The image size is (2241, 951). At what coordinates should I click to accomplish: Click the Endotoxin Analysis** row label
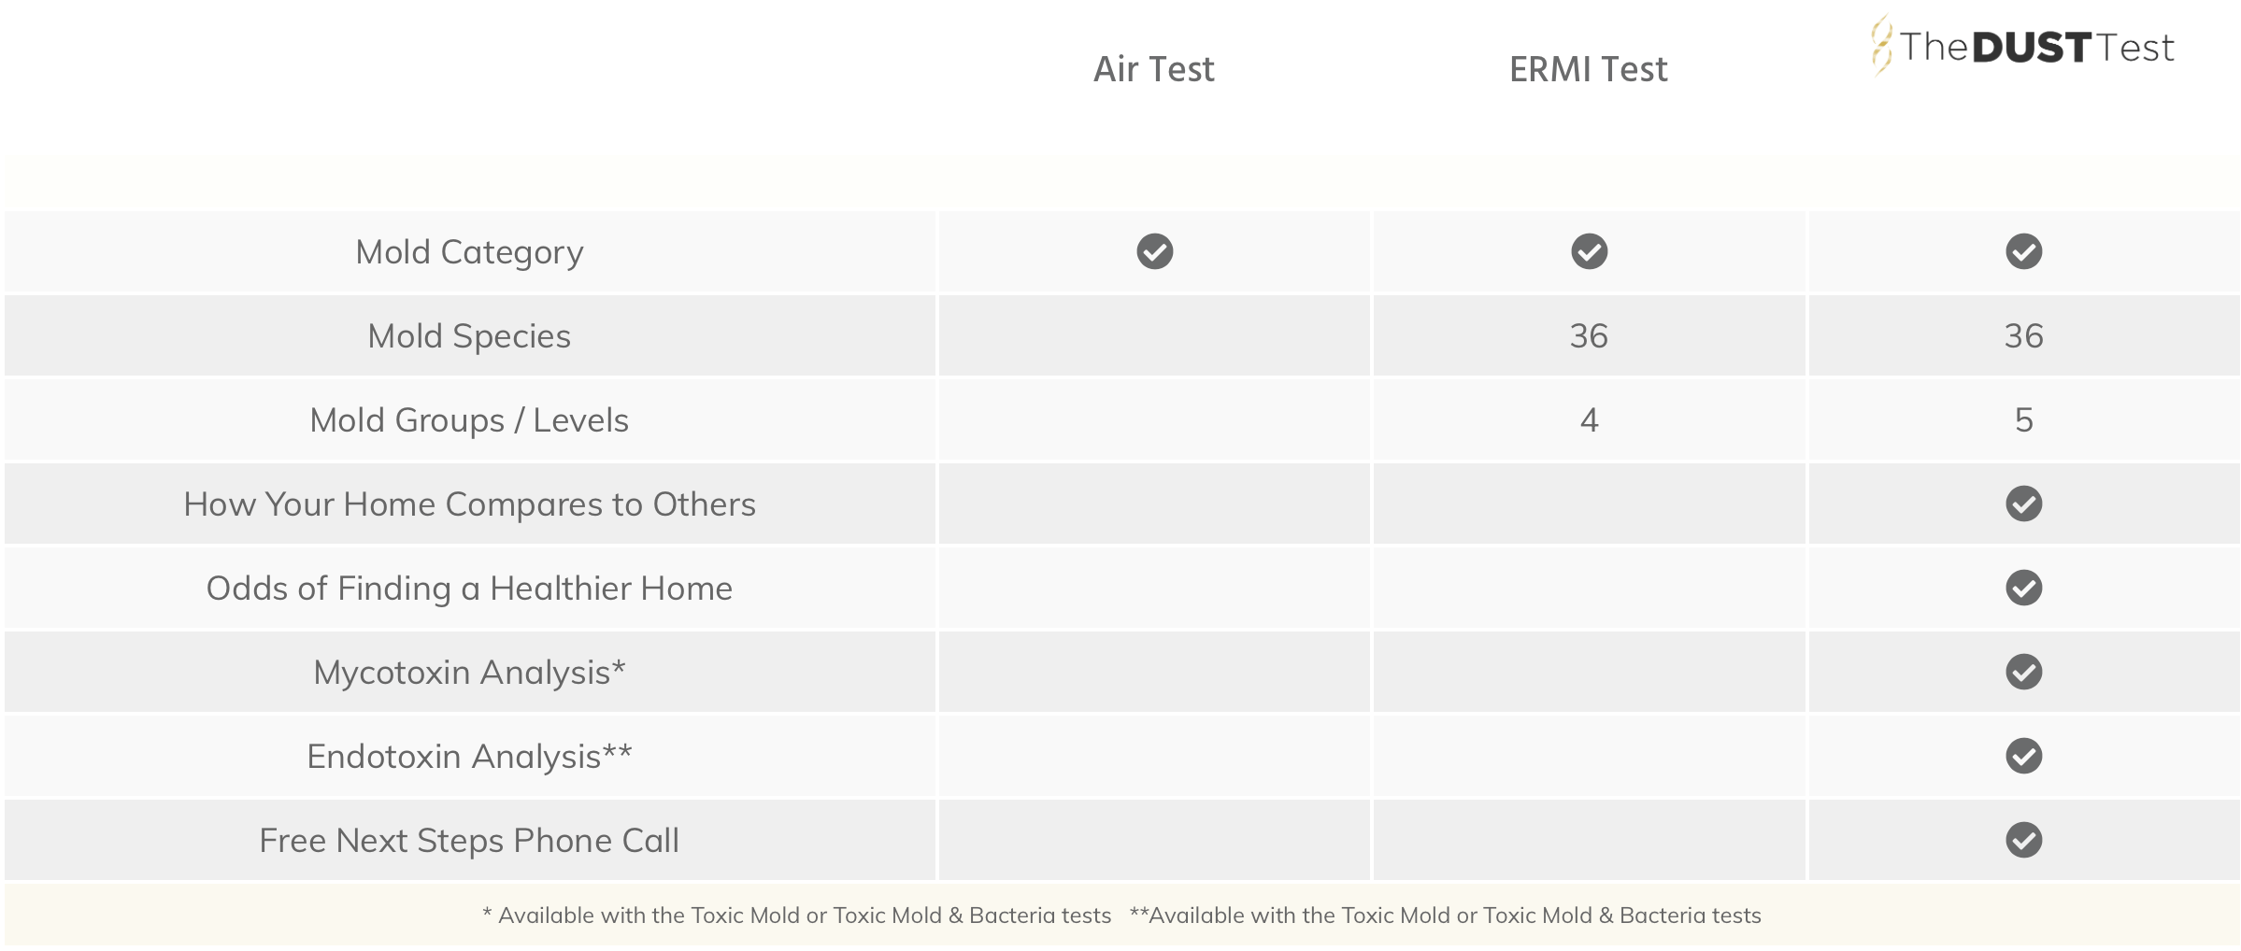(469, 757)
